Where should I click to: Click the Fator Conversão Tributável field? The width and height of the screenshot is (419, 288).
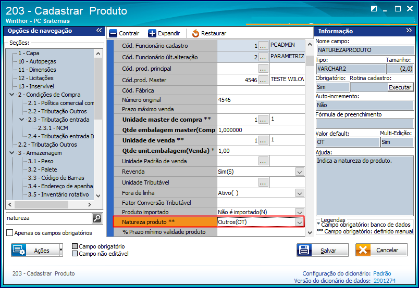(x=261, y=203)
